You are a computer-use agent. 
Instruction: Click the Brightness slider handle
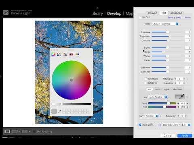click(170, 36)
